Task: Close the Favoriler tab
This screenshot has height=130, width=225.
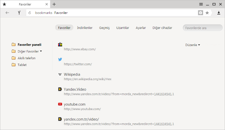Action: click(x=46, y=4)
